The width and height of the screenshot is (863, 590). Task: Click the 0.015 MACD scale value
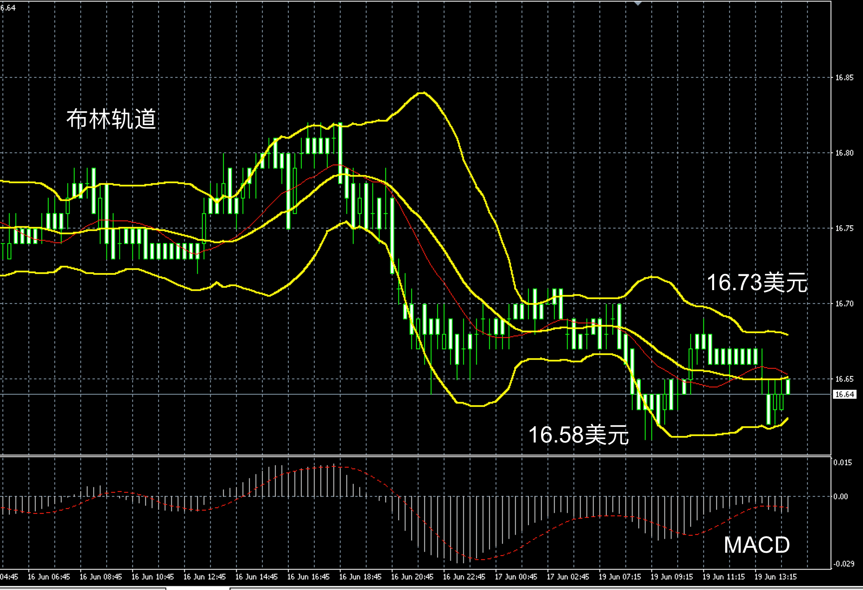(843, 462)
